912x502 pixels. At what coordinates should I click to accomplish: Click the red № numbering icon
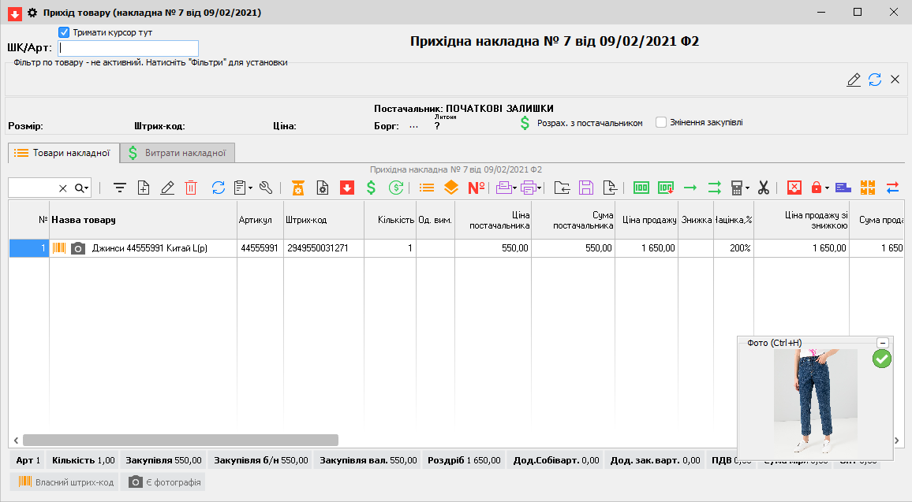click(476, 188)
